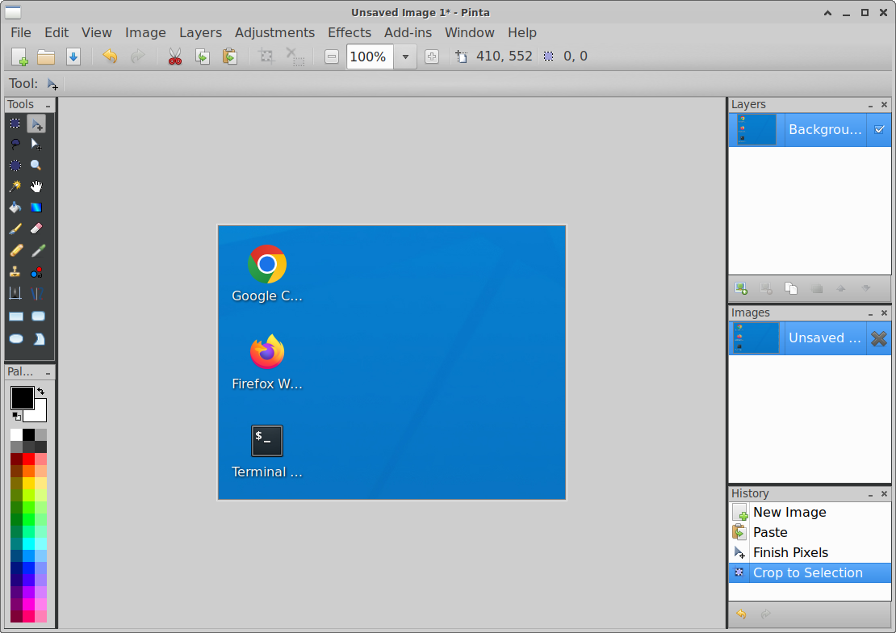Screen dimensions: 896x633
Task: Open the File menu
Action: click(x=21, y=32)
